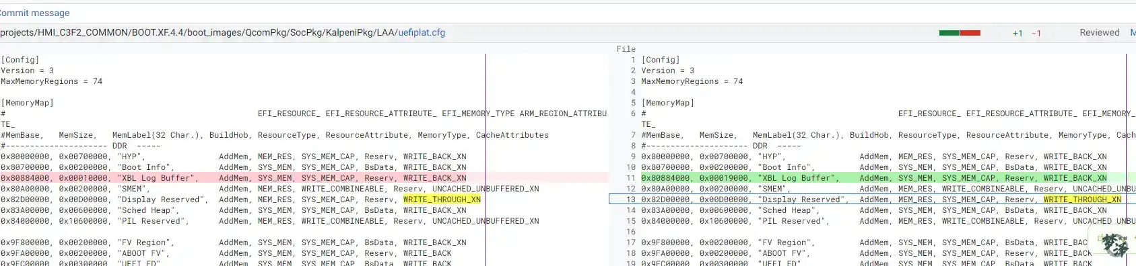Click line number 15 in the right pane

[x=631, y=221]
